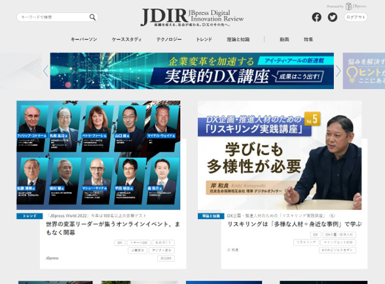Open the JDIR Facebook page icon
385x284 pixels.
click(x=316, y=17)
